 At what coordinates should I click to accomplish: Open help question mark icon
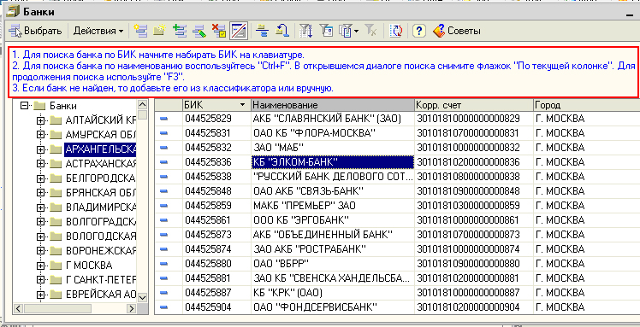click(x=418, y=31)
